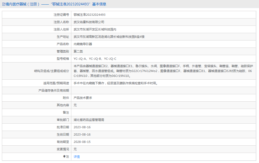The image size is (259, 163).
Task: Click the 变更情况 label
Action: (63, 149)
